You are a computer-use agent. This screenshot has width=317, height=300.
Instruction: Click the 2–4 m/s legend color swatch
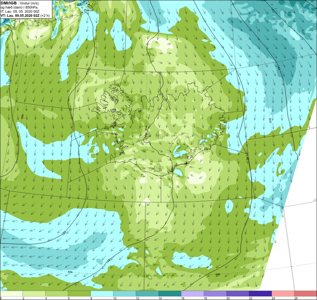pos(34,294)
